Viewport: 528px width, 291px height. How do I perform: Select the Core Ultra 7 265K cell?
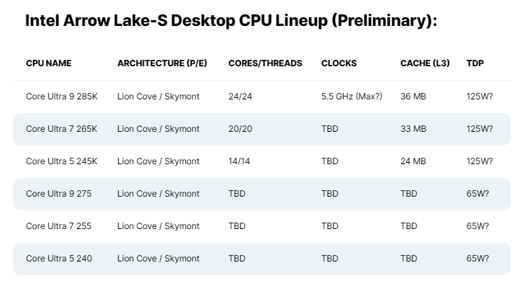[x=61, y=129]
